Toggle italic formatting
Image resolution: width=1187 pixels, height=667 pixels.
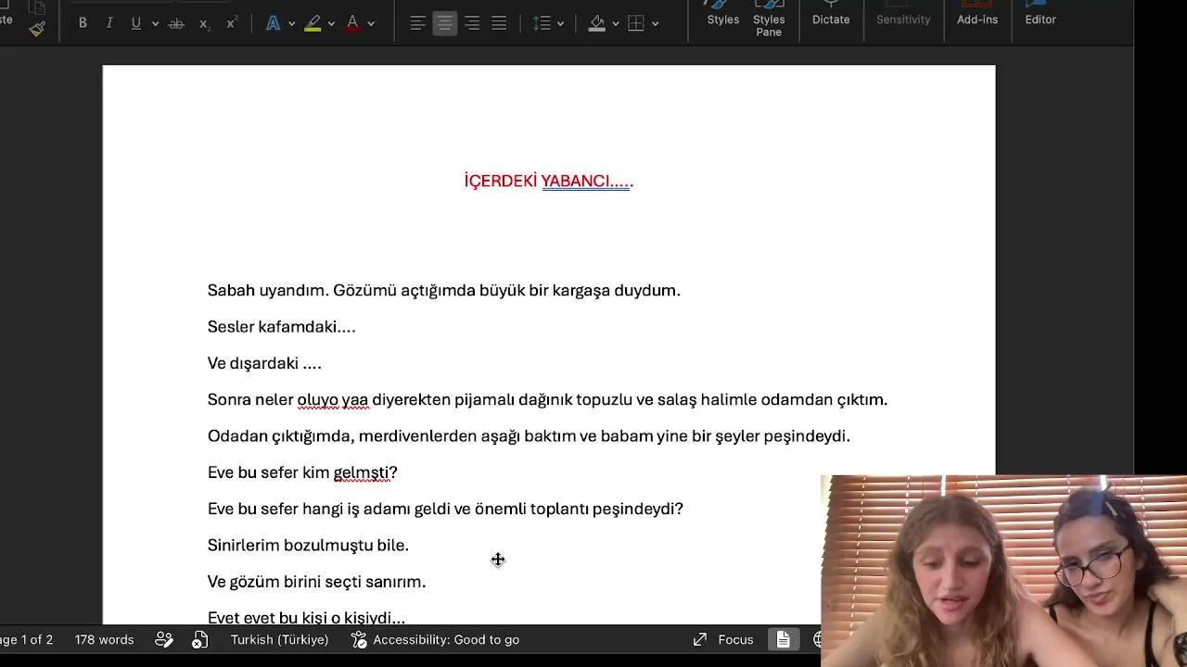109,23
